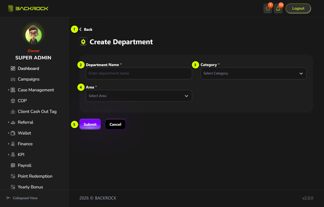
Task: Click the Referral icon
Action: pos(13,123)
